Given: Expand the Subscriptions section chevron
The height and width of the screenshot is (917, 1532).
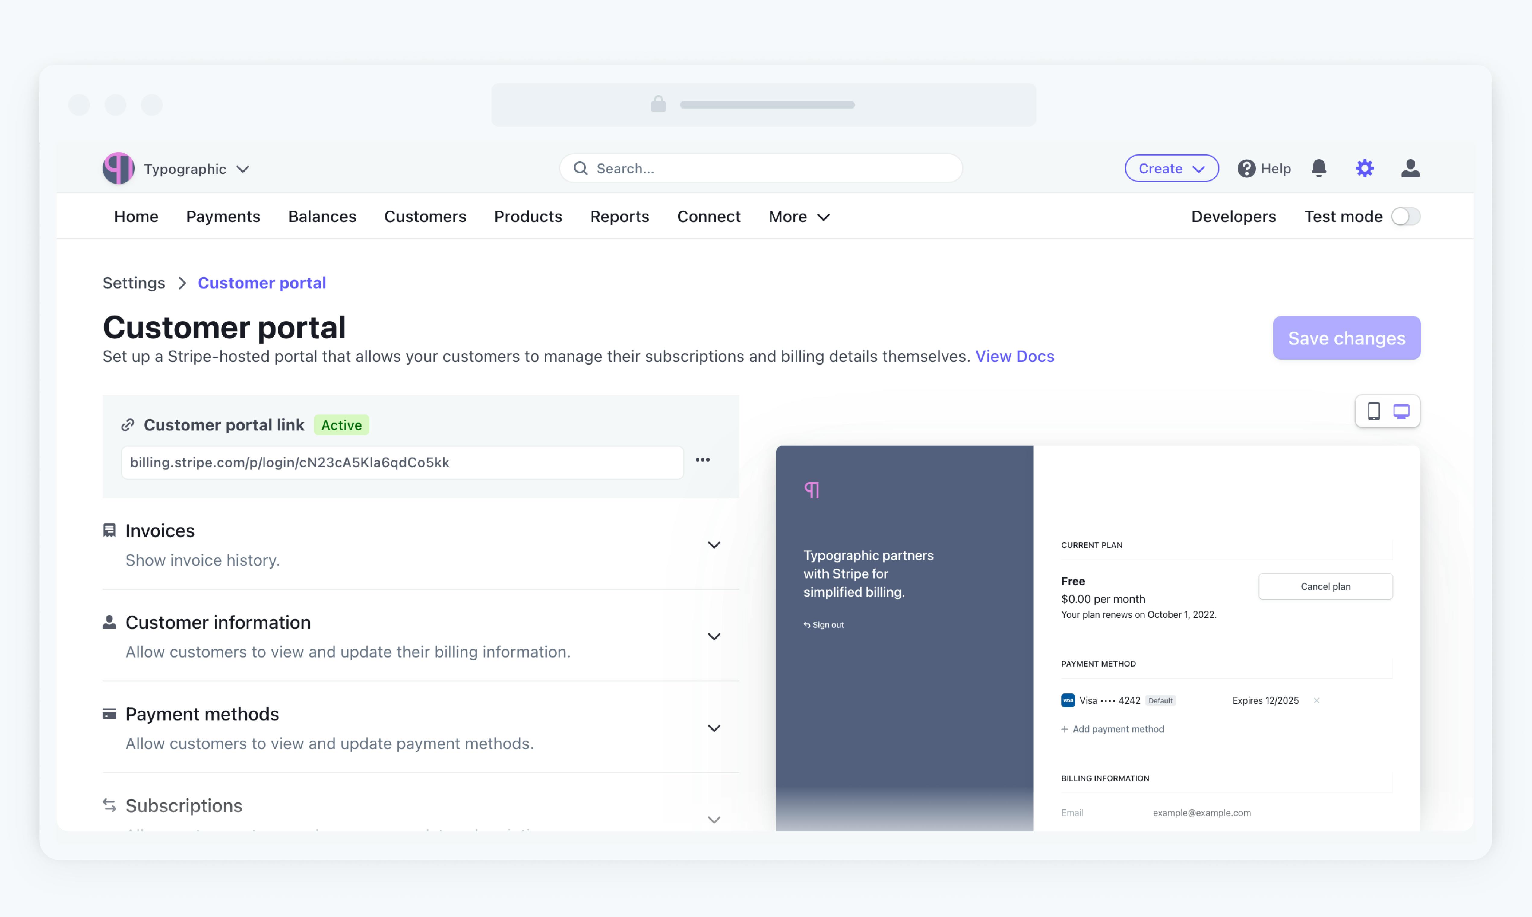Looking at the screenshot, I should click(714, 820).
